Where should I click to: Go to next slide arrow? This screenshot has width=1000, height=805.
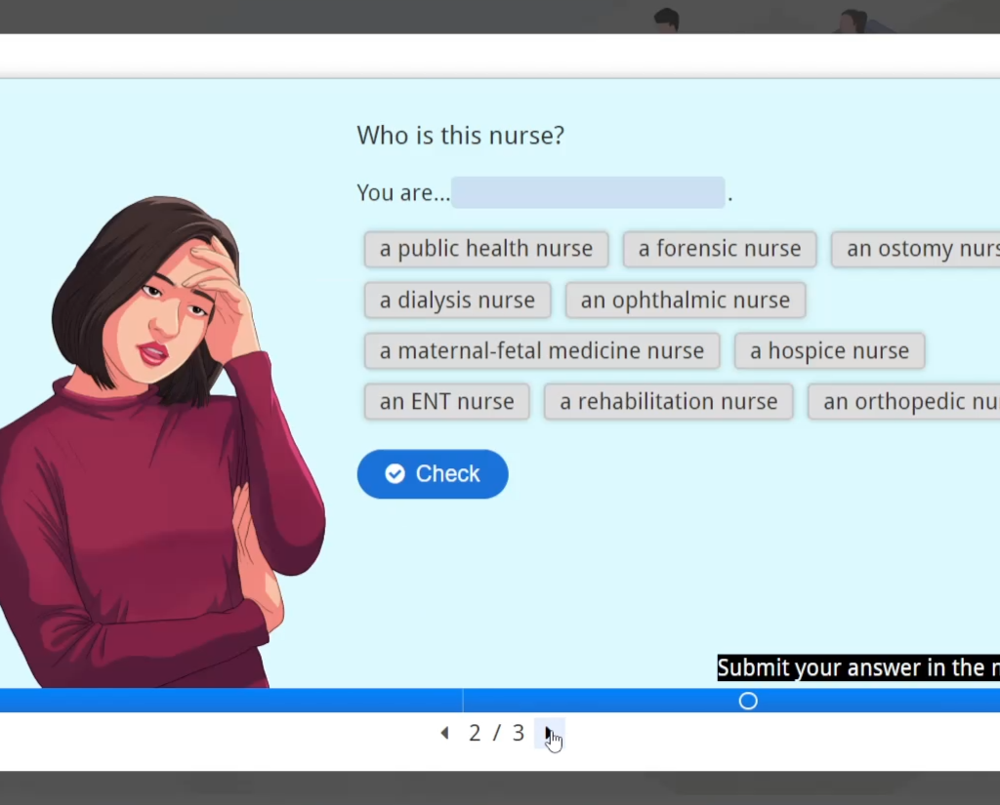549,734
